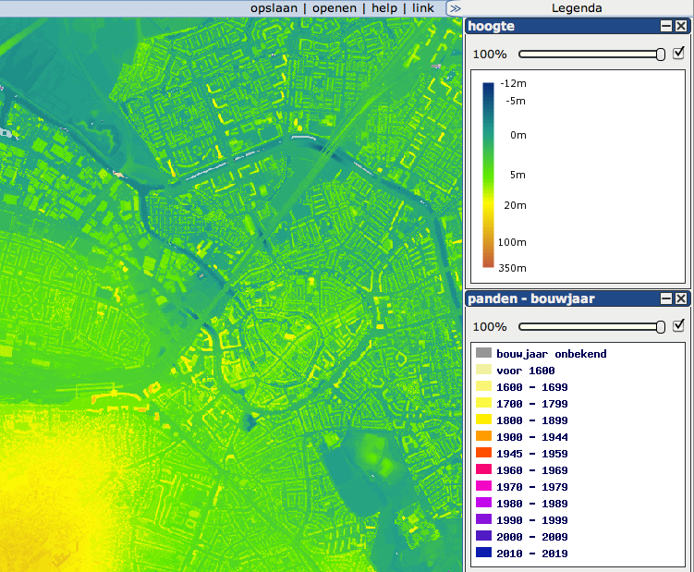Click the 1980 - 1989 legend label
The height and width of the screenshot is (572, 694).
[x=532, y=504]
